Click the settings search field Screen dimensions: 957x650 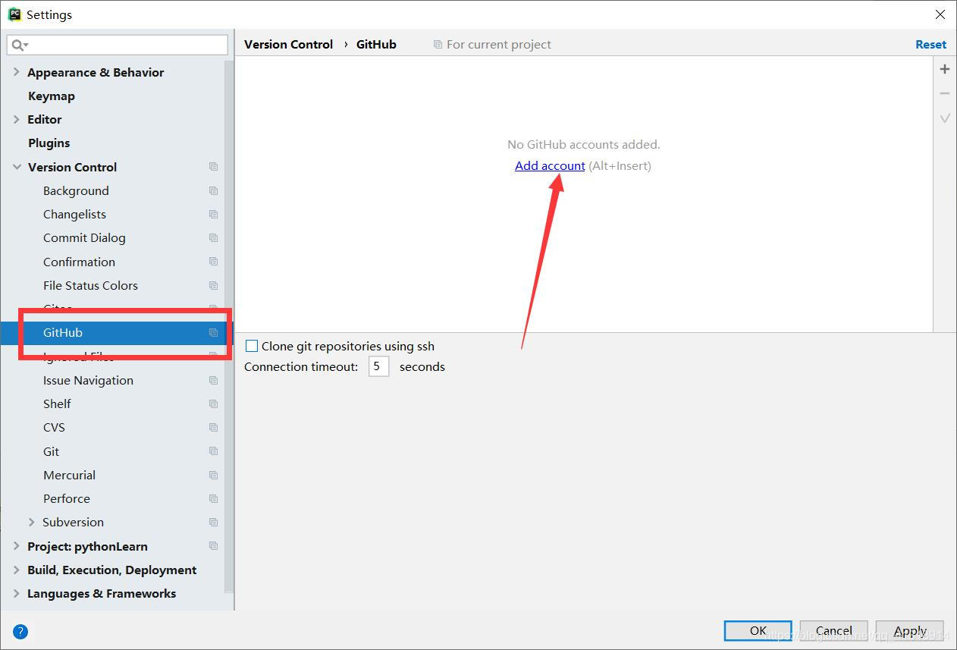(118, 46)
